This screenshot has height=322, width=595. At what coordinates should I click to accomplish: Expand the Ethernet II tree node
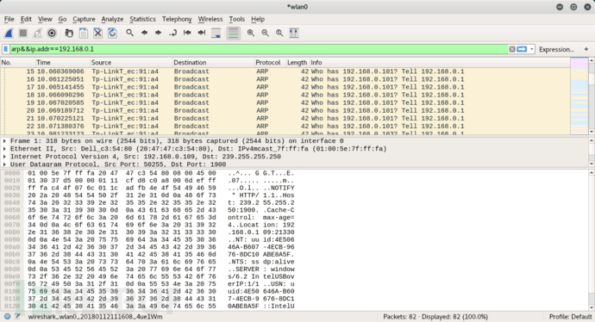4,149
